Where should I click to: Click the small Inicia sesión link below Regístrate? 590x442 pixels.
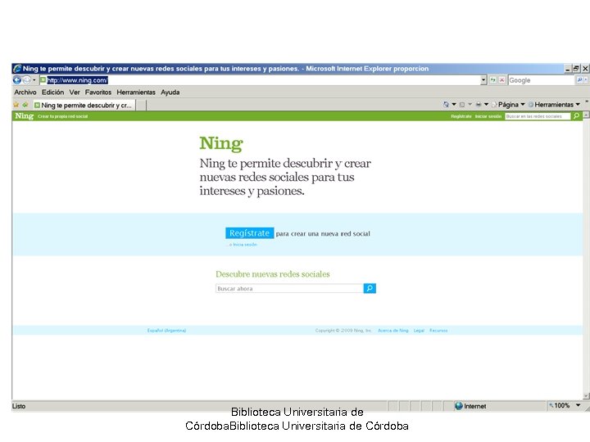point(244,245)
